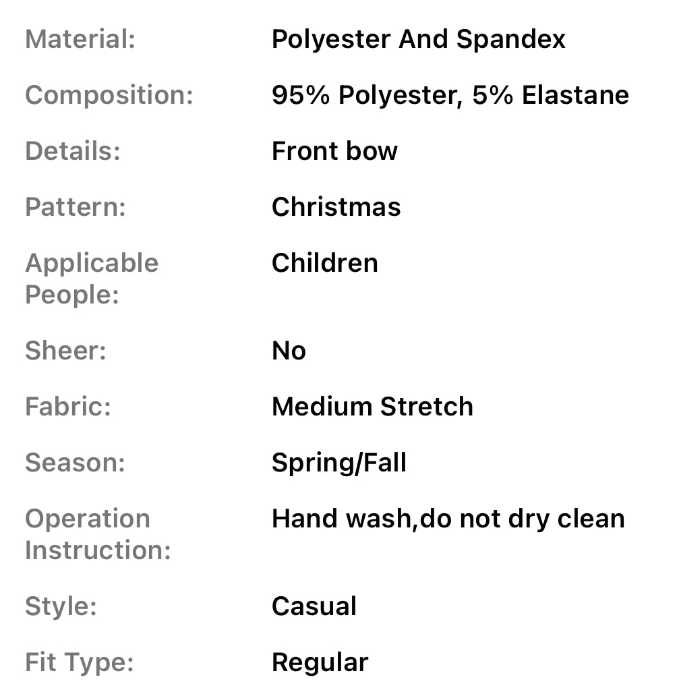The image size is (679, 692).
Task: Click the Applicable People label
Action: (92, 279)
